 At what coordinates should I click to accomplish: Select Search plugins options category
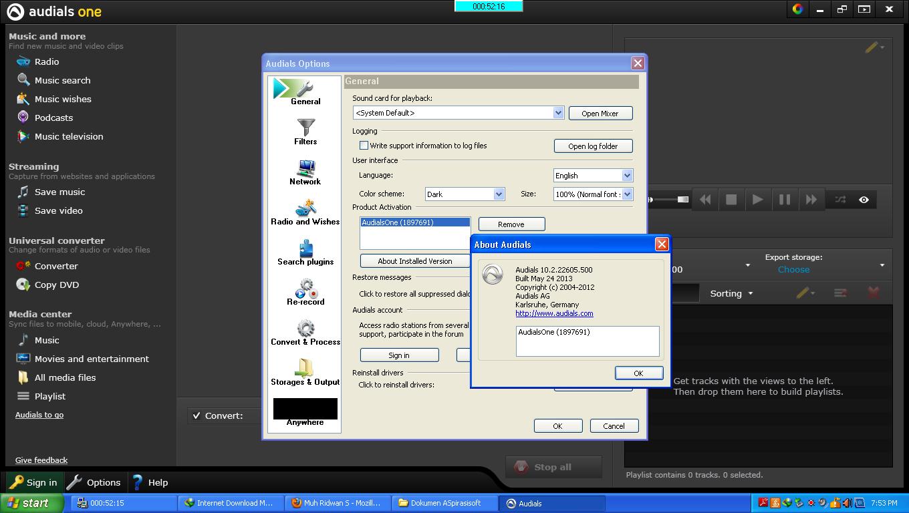(305, 252)
